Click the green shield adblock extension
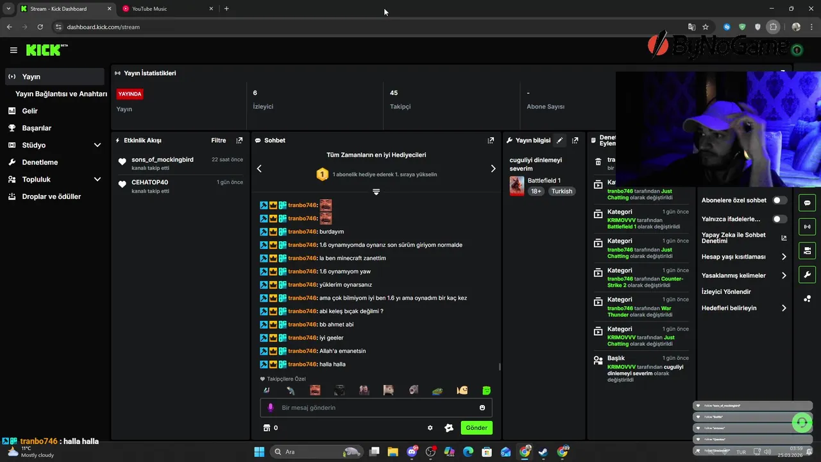 (742, 27)
